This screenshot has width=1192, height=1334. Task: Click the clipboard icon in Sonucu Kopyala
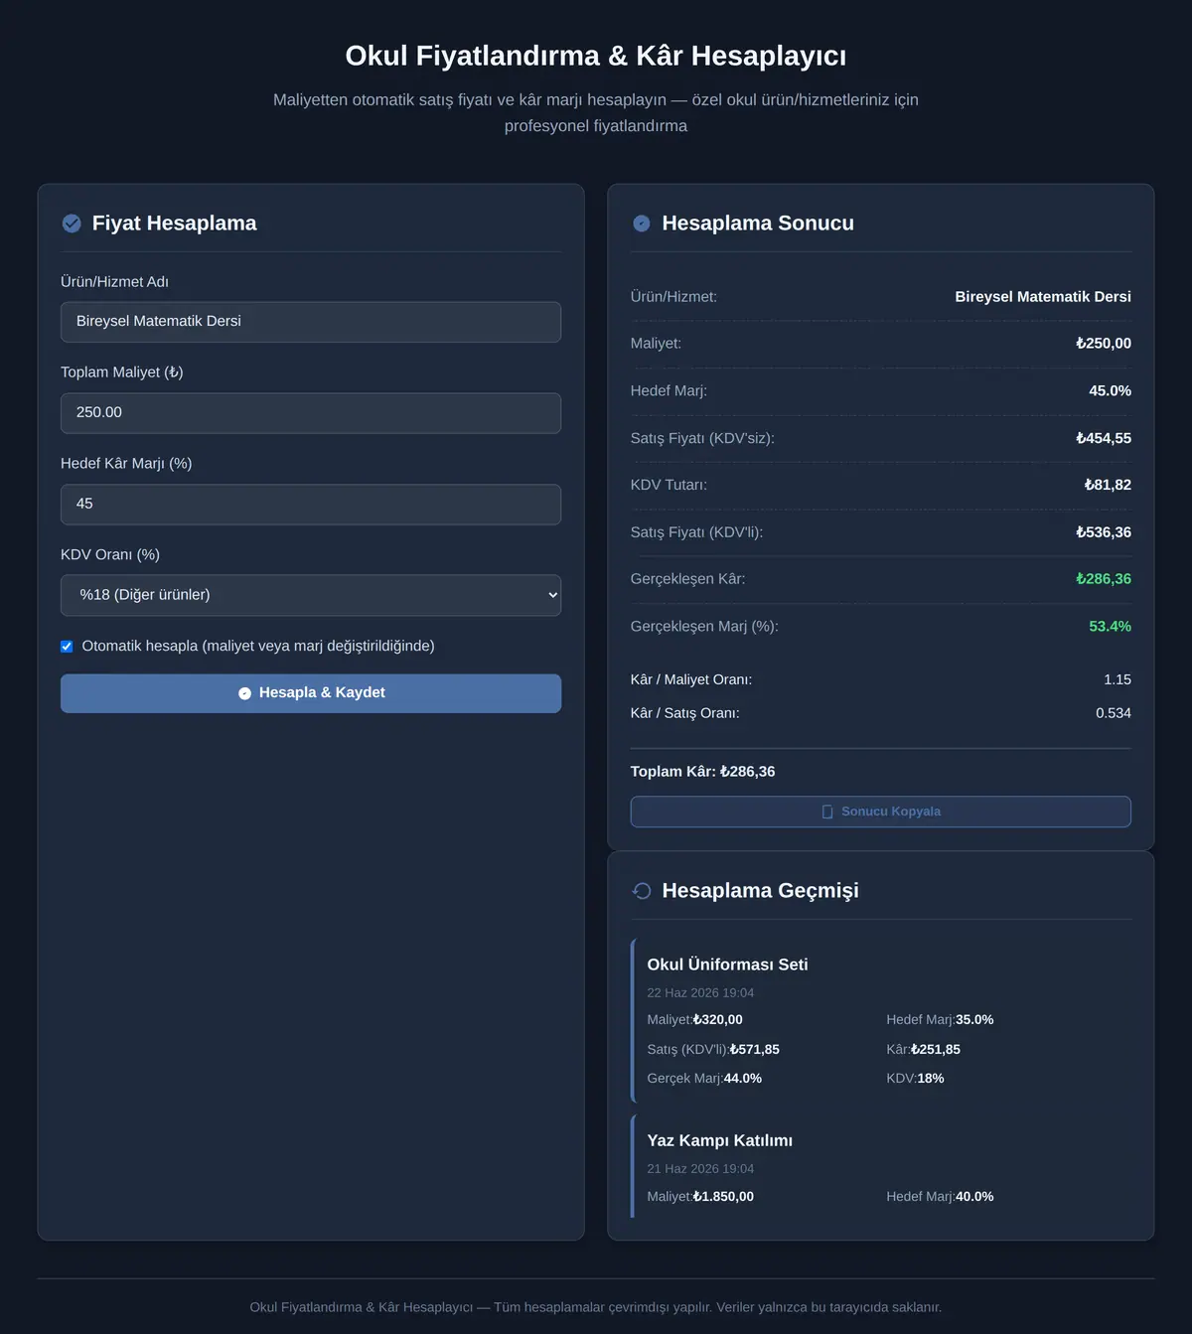click(827, 812)
